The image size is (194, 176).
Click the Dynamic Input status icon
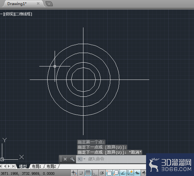pos(137,173)
